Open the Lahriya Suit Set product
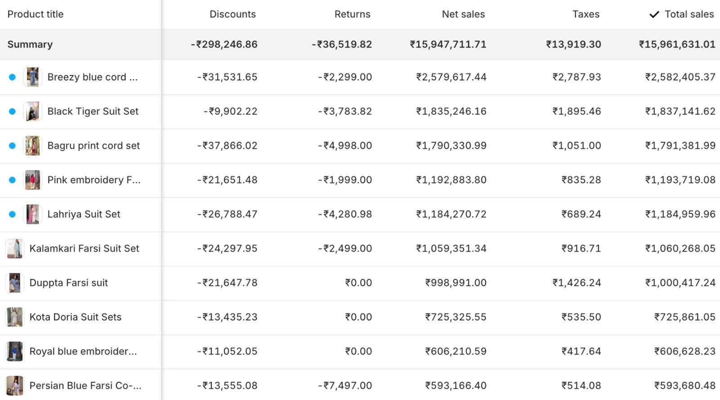720x400 pixels. pos(84,214)
